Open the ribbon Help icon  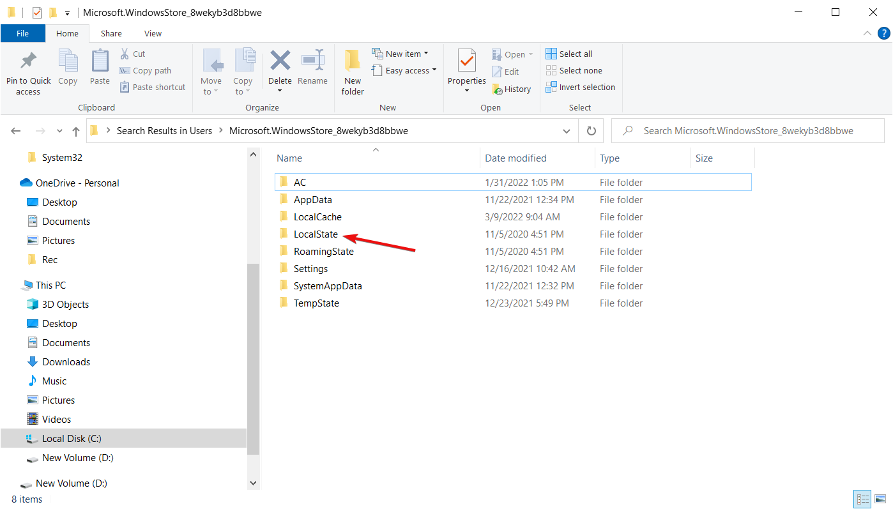884,33
